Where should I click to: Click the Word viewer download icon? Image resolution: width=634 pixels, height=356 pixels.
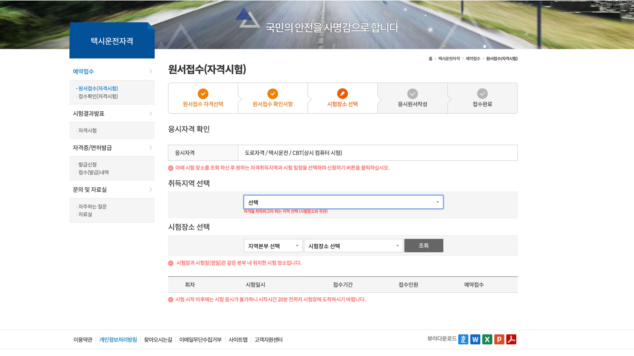pos(475,339)
